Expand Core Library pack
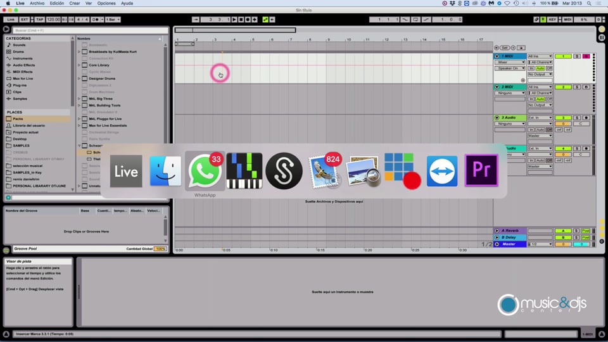This screenshot has width=608, height=342. 79,65
